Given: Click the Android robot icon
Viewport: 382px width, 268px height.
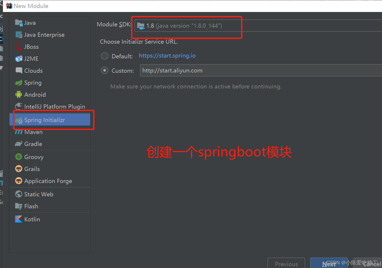Looking at the screenshot, I should coord(19,95).
